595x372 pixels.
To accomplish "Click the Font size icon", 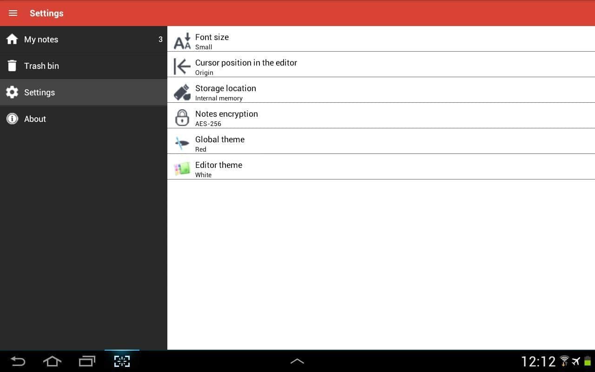I will pyautogui.click(x=182, y=41).
